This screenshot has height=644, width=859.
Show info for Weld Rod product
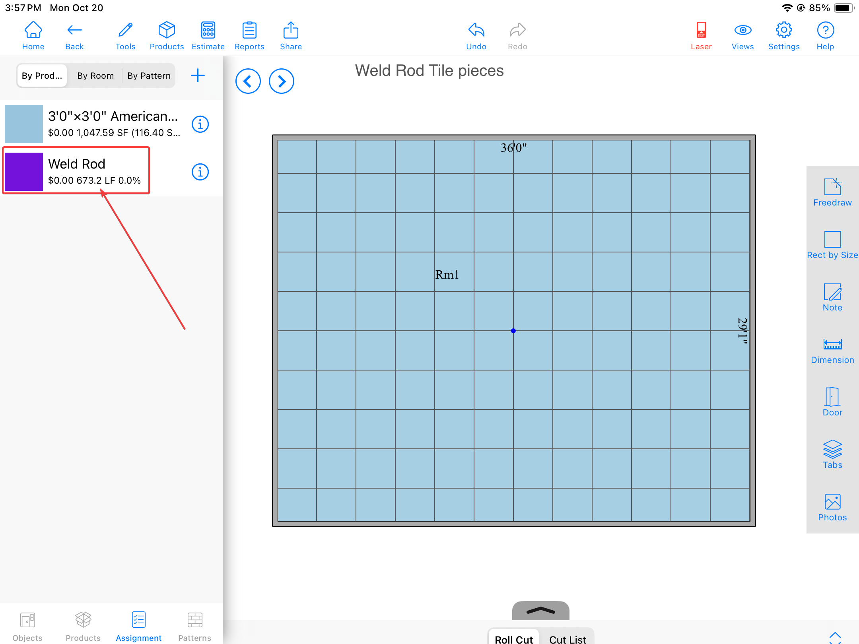[x=200, y=172]
